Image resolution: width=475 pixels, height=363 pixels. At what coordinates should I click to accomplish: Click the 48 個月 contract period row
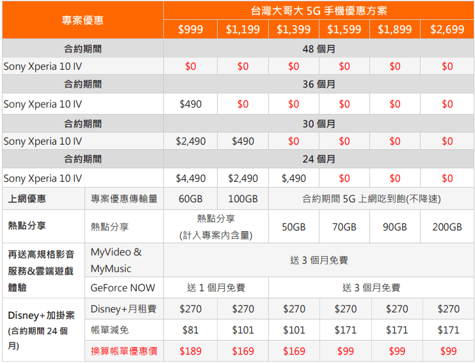point(318,49)
